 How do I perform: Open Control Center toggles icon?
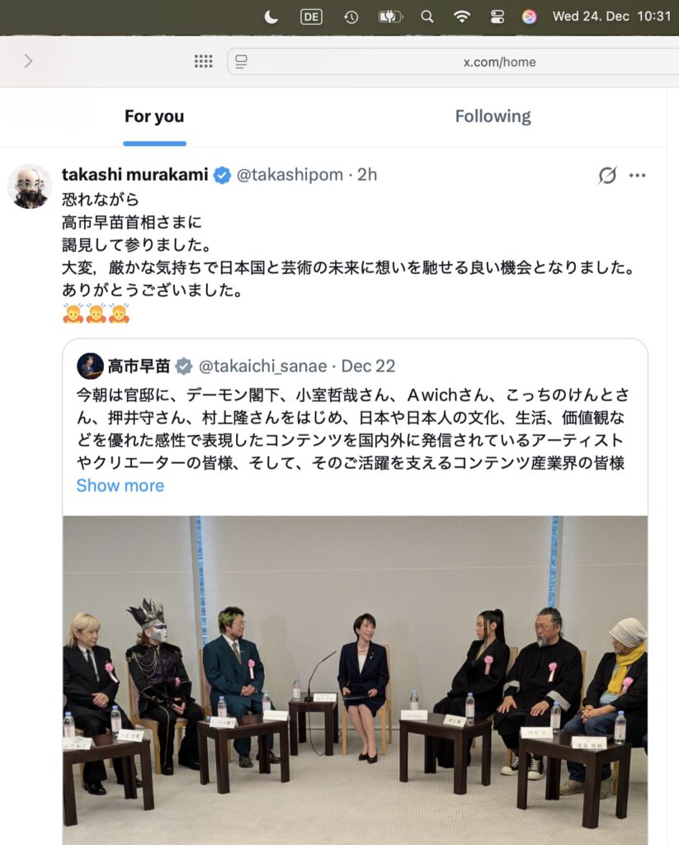[x=497, y=17]
